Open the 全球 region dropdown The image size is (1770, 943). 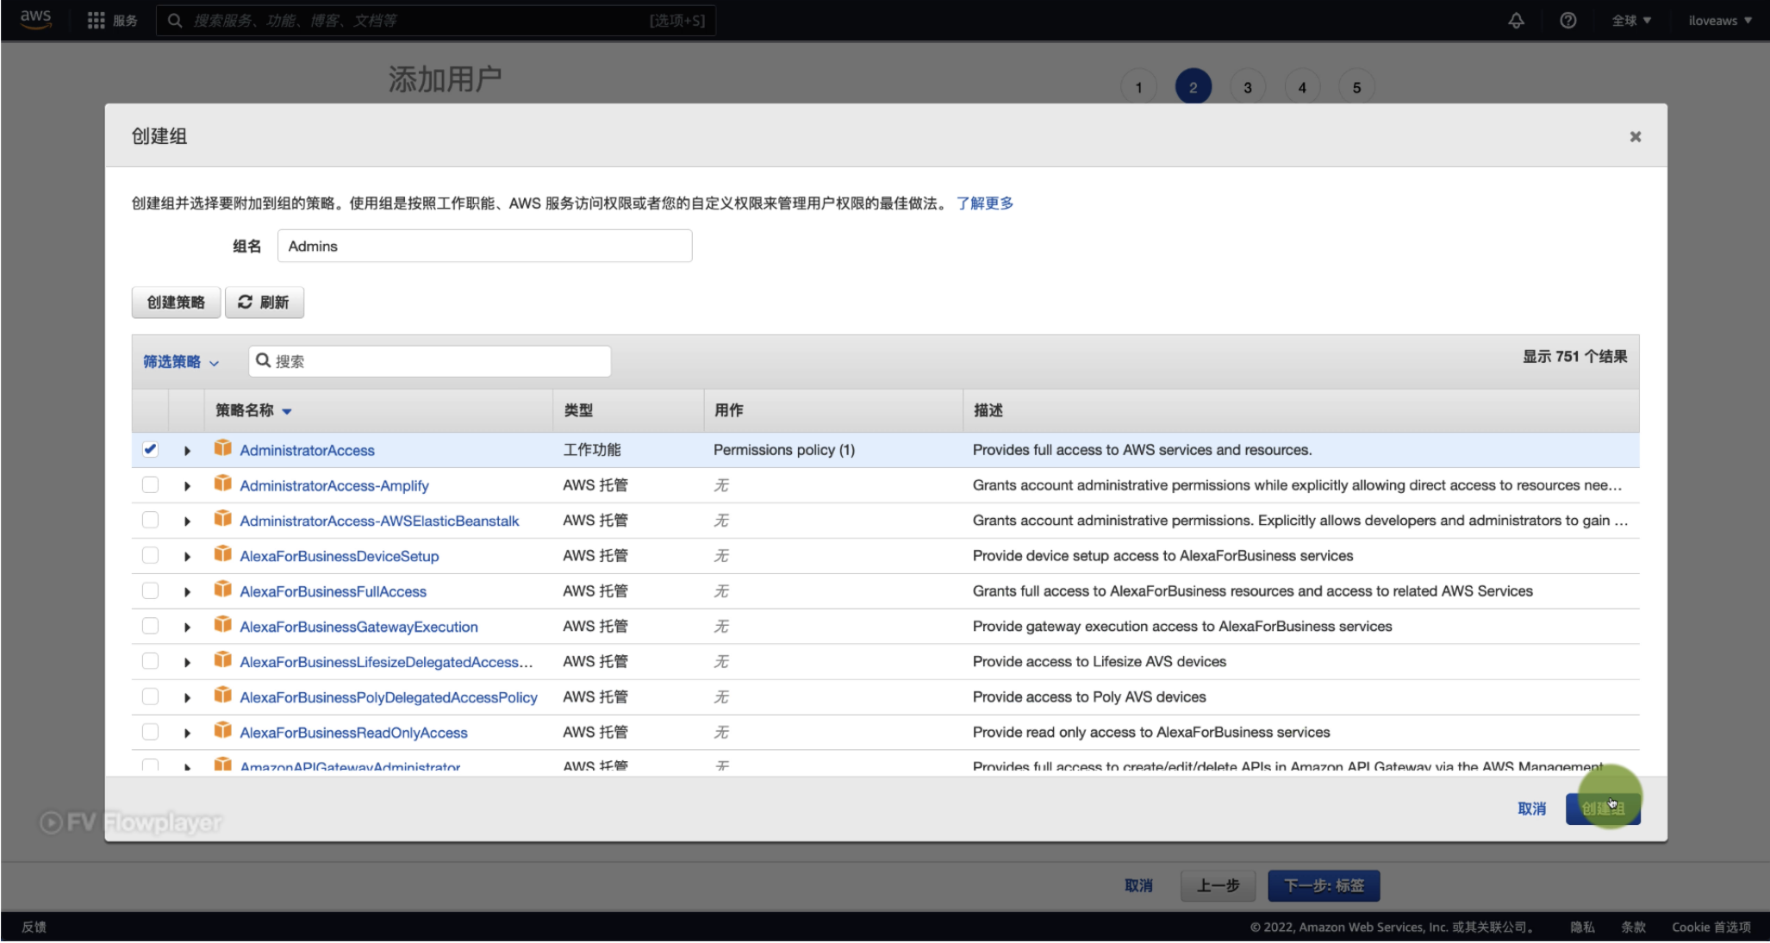pos(1631,20)
